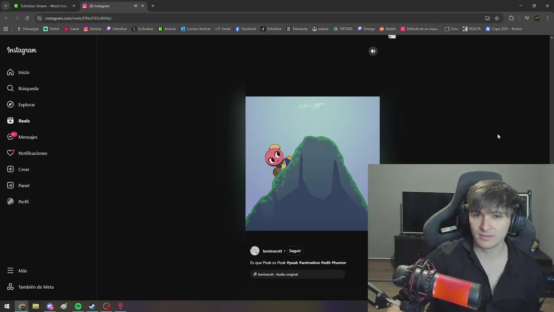Open Búsqueda search in the sidebar
The width and height of the screenshot is (554, 312).
tap(23, 88)
